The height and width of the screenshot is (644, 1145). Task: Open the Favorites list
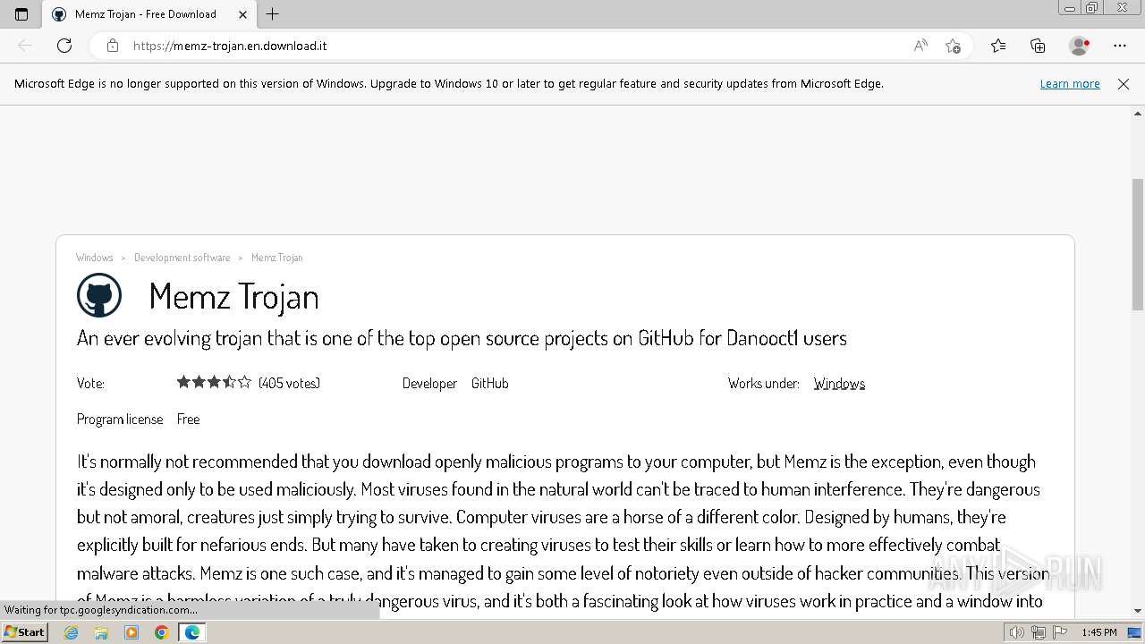point(998,46)
